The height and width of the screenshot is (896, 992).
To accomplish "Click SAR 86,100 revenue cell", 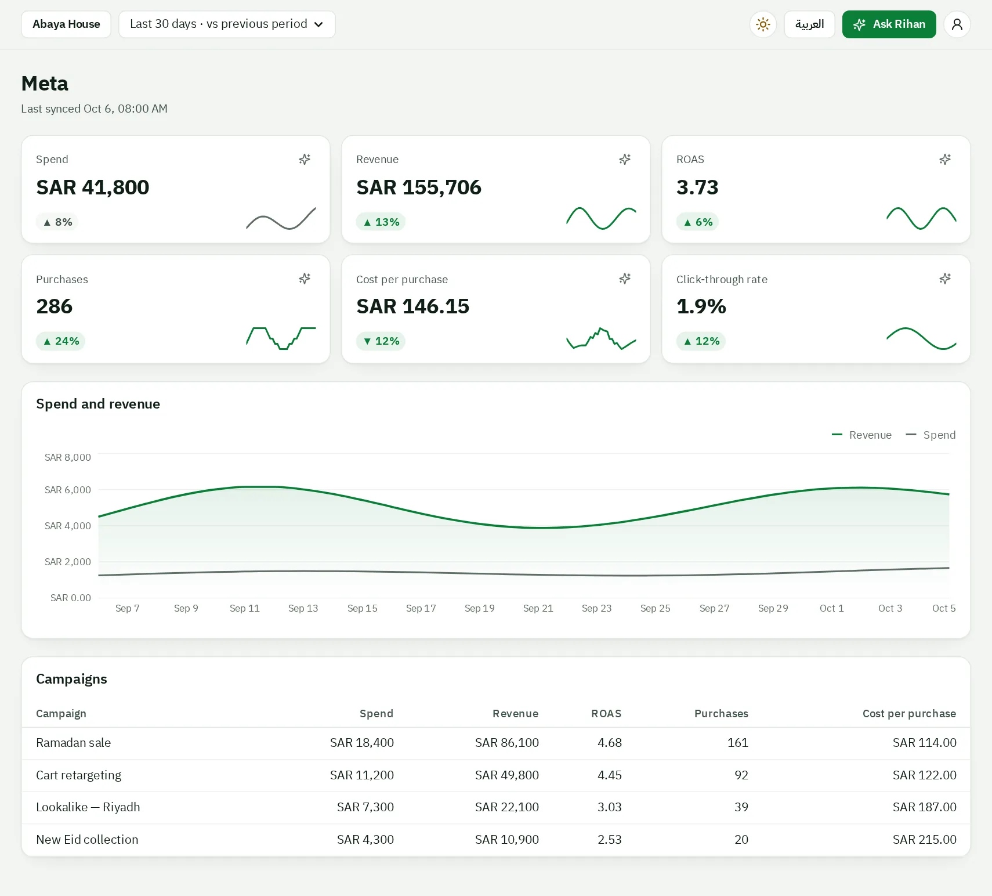I will pyautogui.click(x=507, y=743).
